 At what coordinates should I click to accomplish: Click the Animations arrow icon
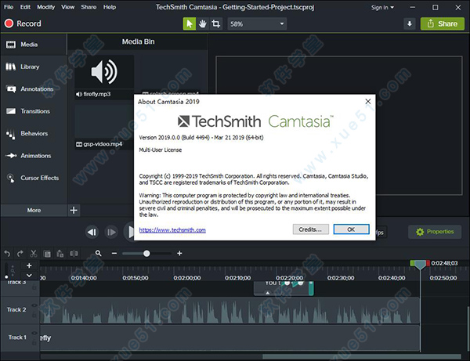[x=11, y=156]
